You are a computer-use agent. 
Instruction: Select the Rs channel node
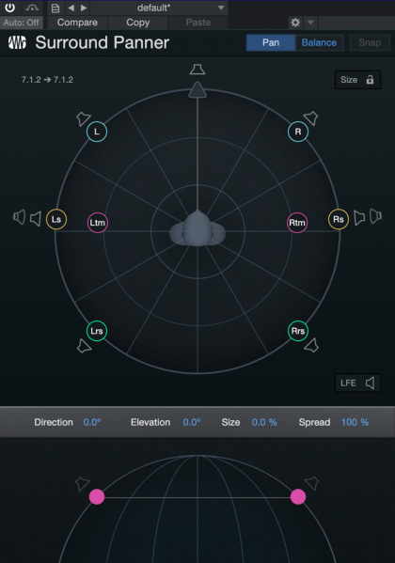(339, 219)
